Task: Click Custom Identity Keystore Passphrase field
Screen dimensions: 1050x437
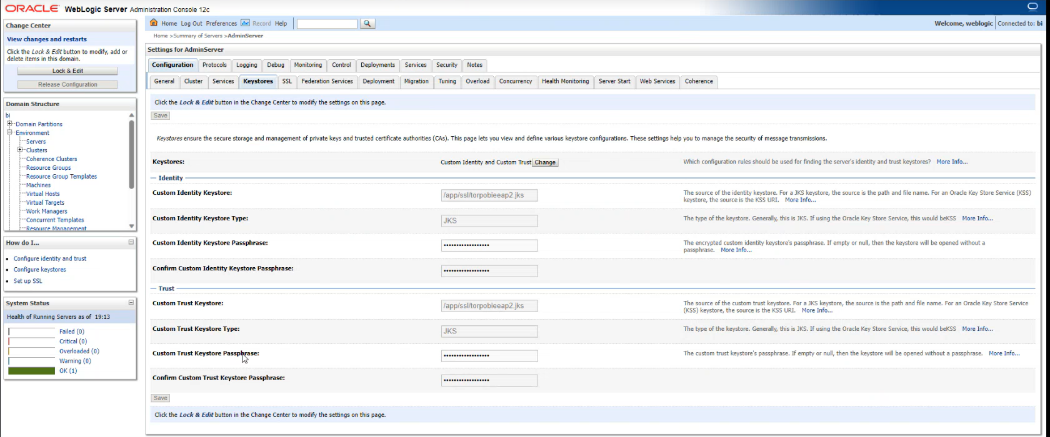Action: tap(489, 245)
